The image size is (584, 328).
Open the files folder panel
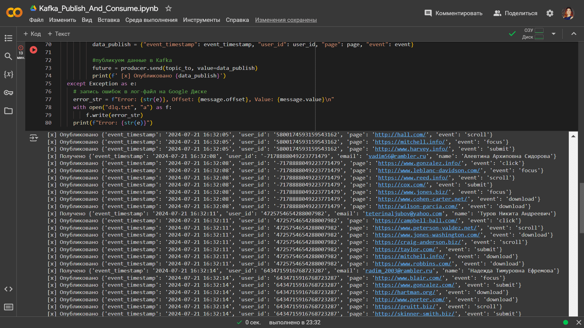(8, 111)
